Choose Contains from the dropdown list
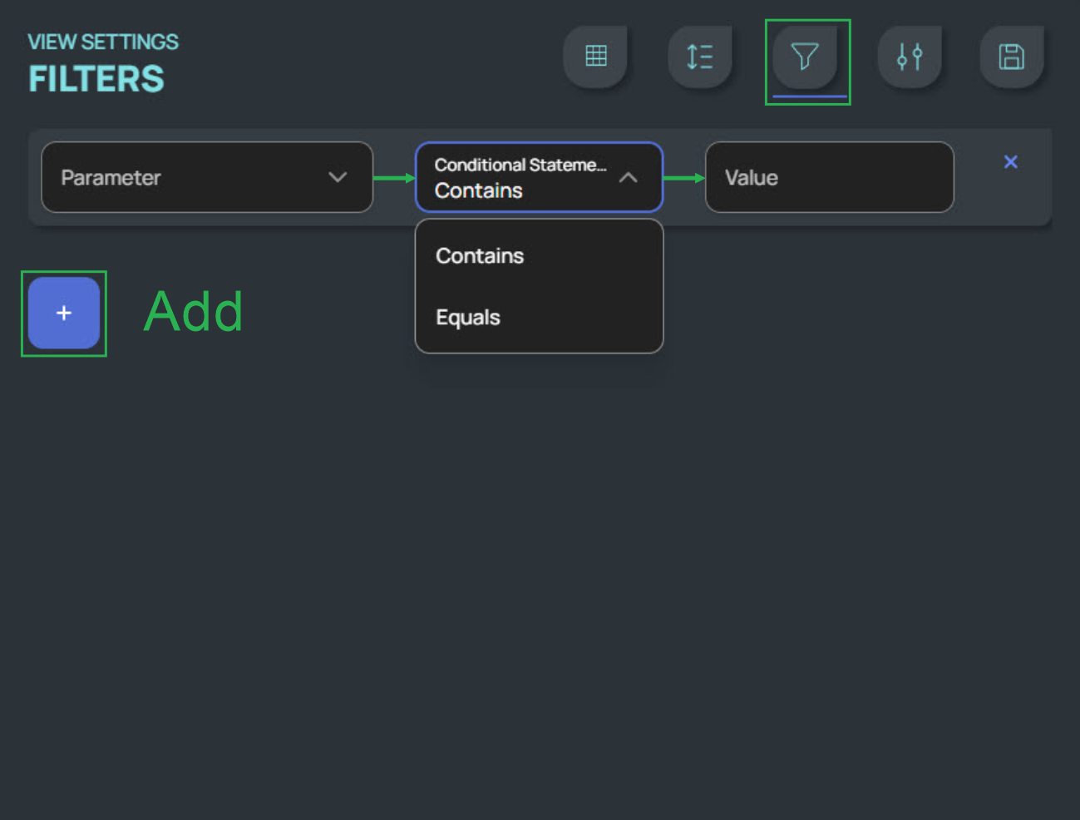This screenshot has height=820, width=1080. tap(480, 256)
